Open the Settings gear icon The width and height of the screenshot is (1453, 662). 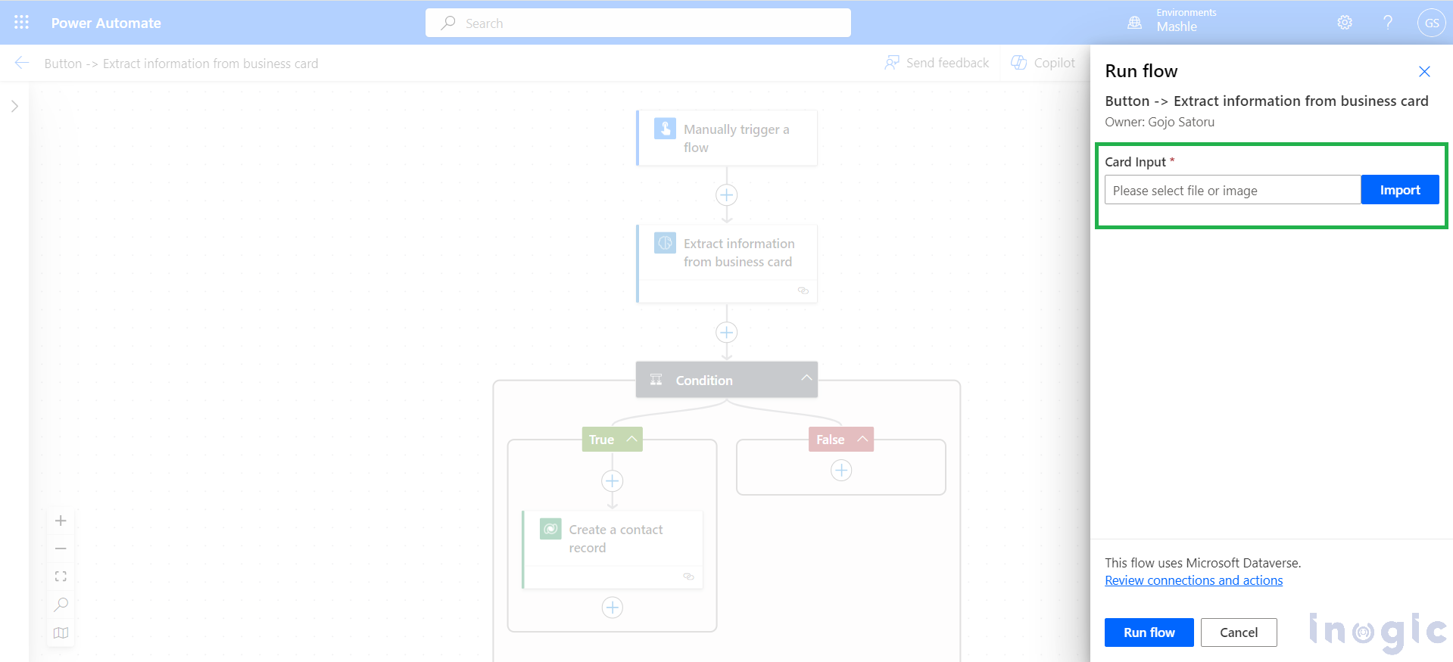1345,23
